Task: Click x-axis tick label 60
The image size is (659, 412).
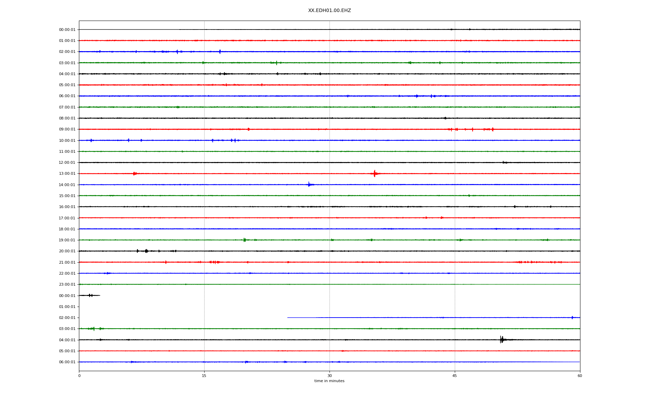Action: 580,376
